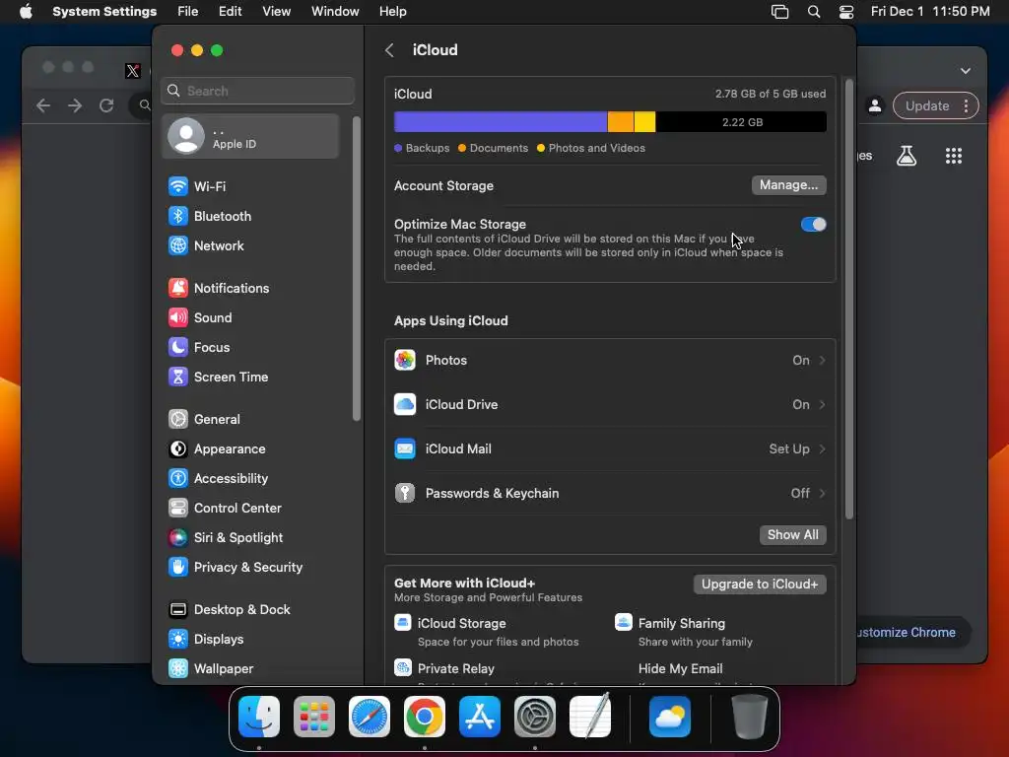Click Spotlight search in menu bar

pyautogui.click(x=814, y=12)
